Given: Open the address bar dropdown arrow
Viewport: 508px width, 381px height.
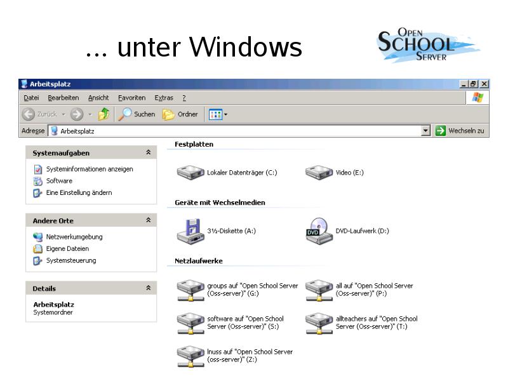Looking at the screenshot, I should 426,131.
